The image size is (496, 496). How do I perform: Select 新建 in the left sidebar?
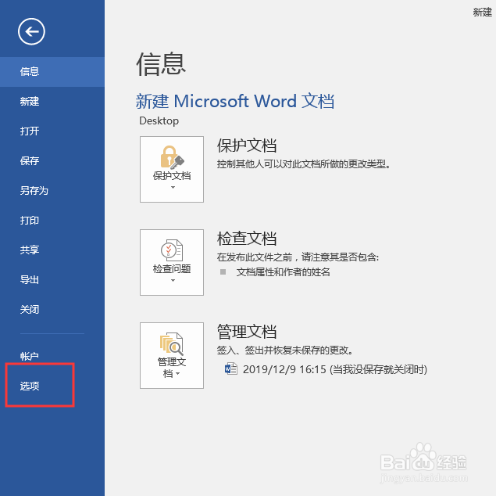tap(52, 102)
